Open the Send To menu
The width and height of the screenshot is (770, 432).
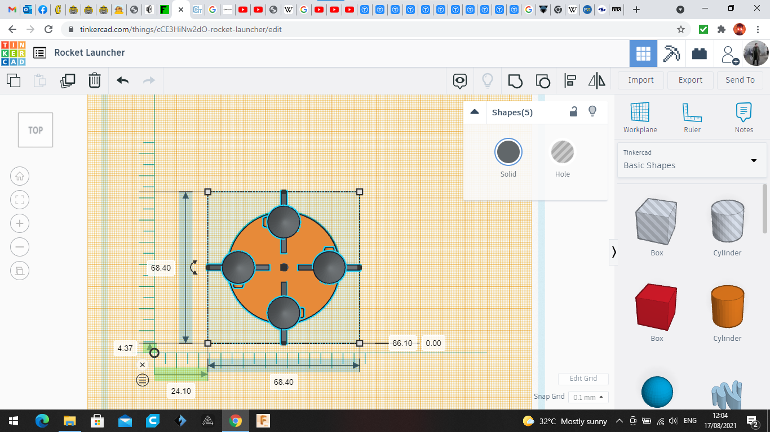point(740,80)
